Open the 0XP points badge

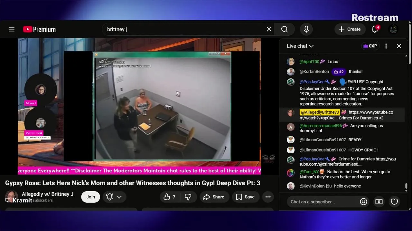tap(370, 46)
